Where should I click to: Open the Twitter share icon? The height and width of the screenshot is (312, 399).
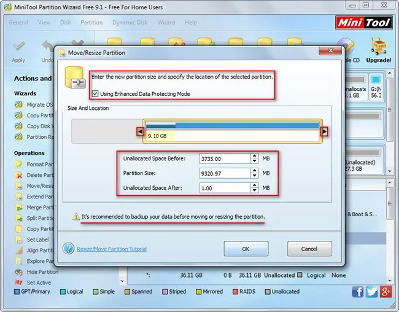pyautogui.click(x=372, y=292)
